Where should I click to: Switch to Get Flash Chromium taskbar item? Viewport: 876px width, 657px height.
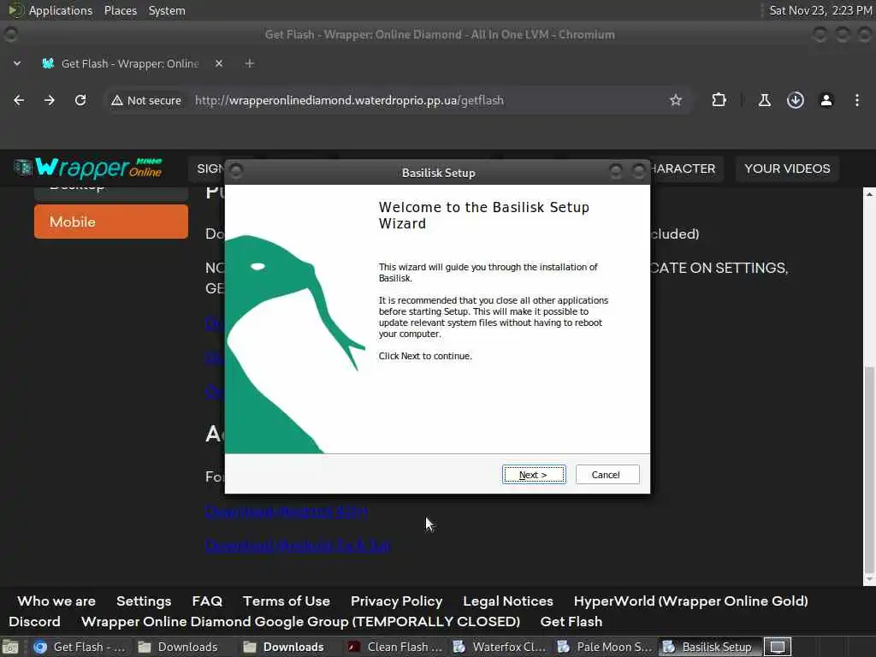80,647
